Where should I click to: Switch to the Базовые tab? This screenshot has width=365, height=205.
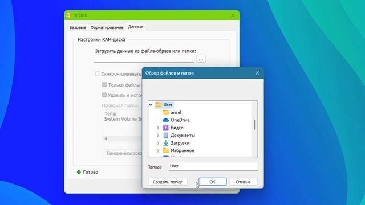pos(78,27)
